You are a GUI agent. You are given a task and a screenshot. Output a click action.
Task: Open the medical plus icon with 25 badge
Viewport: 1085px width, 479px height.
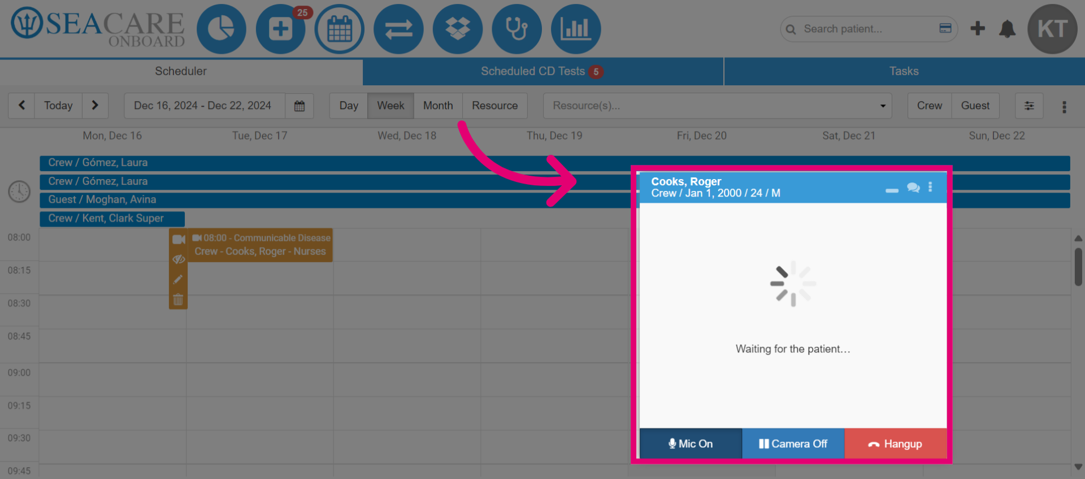281,29
